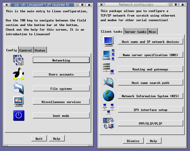
Task: Click the penguin icon beside Users accounts
Action: tap(18, 74)
